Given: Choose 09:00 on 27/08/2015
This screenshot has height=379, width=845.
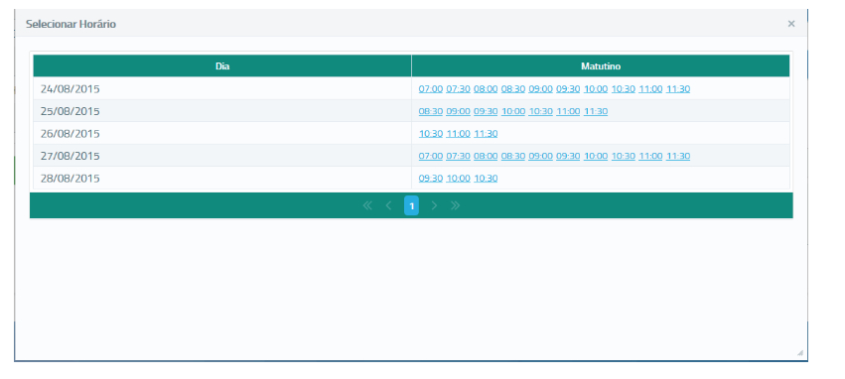Looking at the screenshot, I should tap(540, 156).
